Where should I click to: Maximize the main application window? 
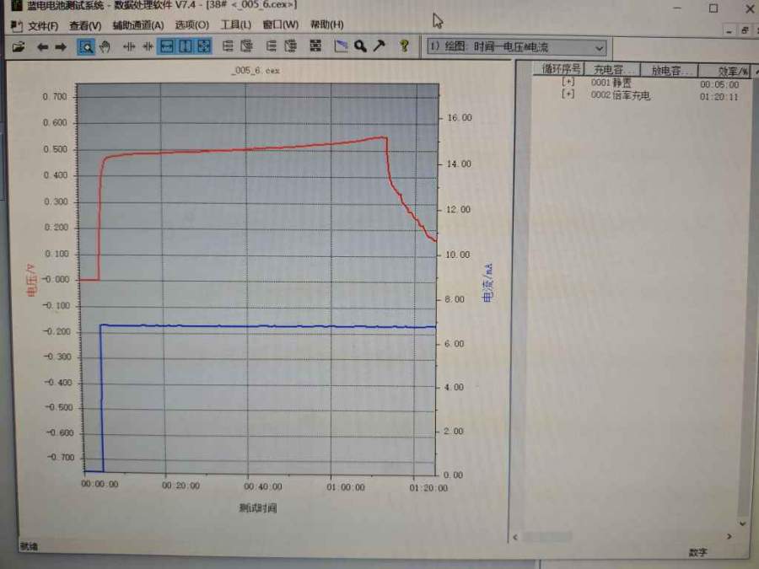(713, 8)
